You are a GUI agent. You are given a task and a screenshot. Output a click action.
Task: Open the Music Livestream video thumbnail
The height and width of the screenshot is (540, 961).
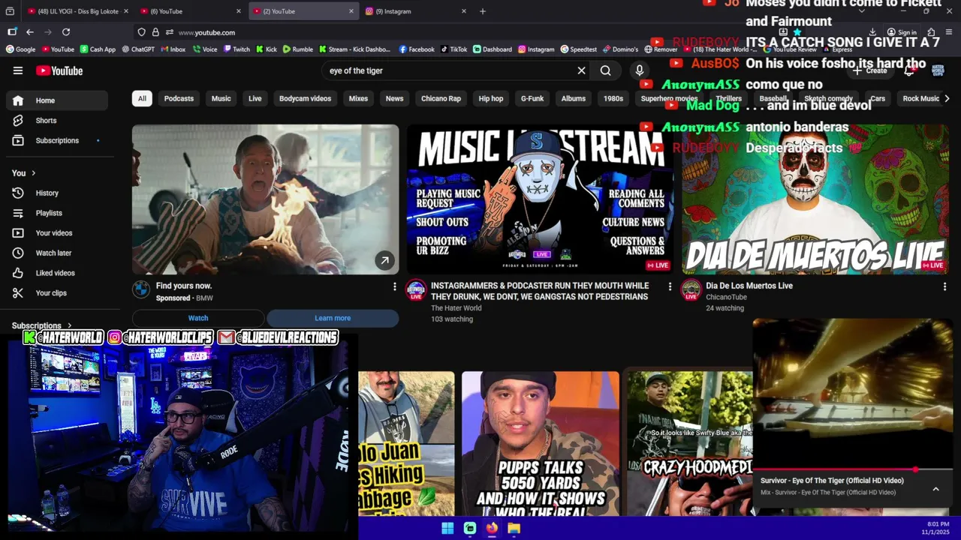(x=540, y=199)
